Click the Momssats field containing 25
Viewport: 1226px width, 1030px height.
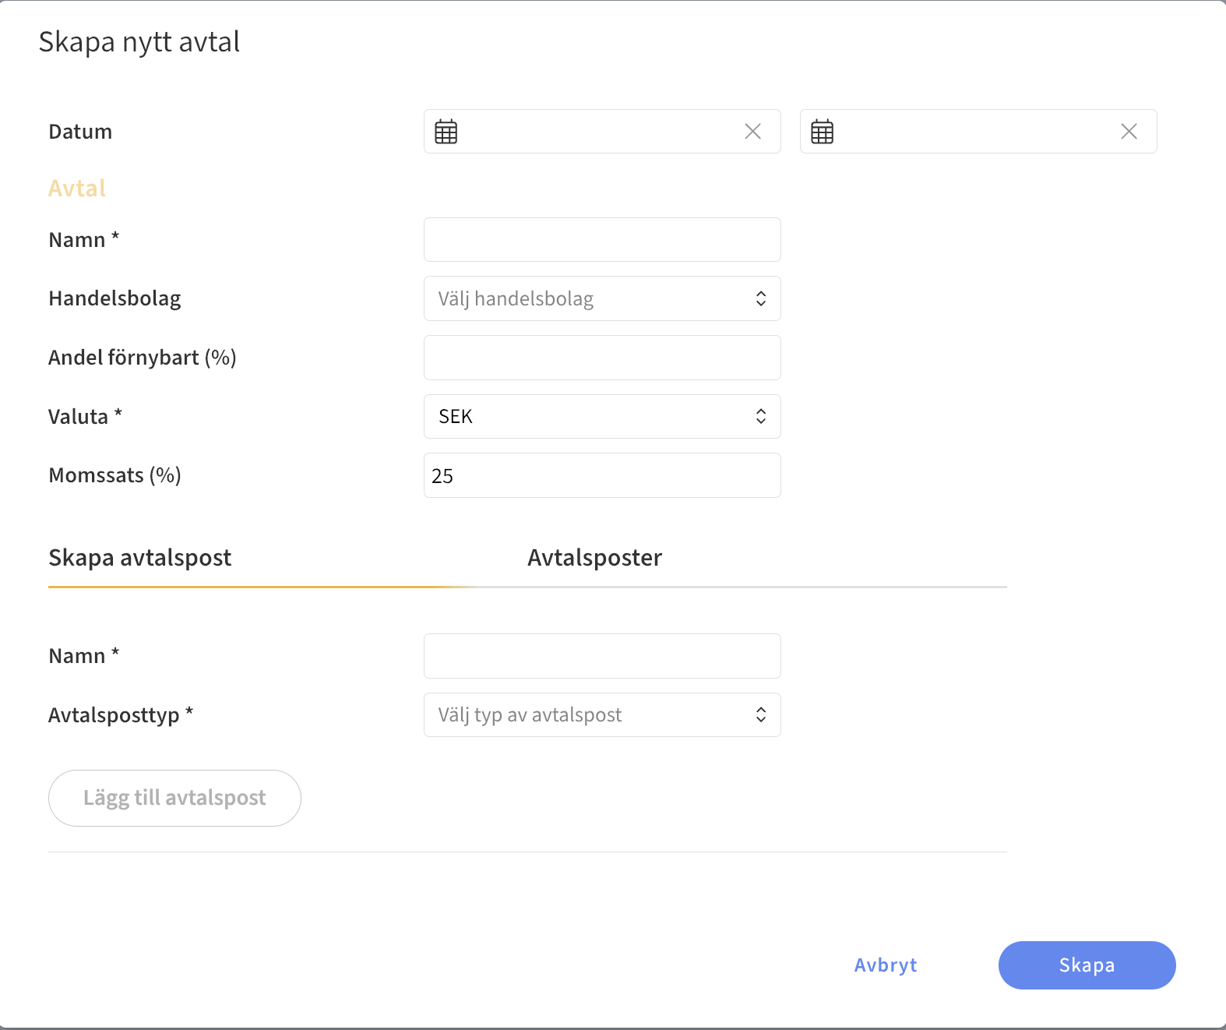pyautogui.click(x=602, y=475)
